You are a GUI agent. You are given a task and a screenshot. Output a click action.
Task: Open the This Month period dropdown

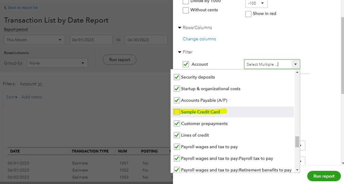click(34, 40)
